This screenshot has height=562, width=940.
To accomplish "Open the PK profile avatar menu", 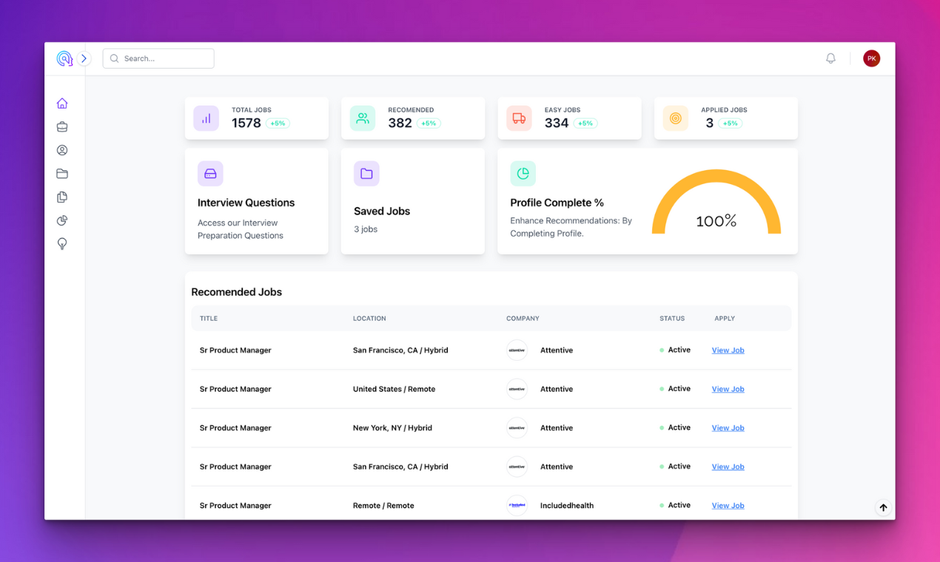I will (x=871, y=58).
